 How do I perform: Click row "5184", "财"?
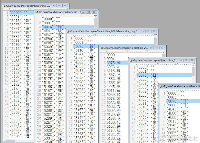(53, 83)
